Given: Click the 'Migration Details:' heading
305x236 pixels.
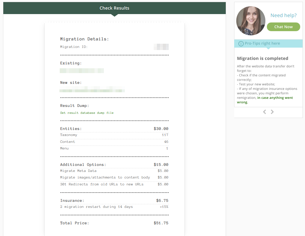Looking at the screenshot, I should [x=84, y=39].
